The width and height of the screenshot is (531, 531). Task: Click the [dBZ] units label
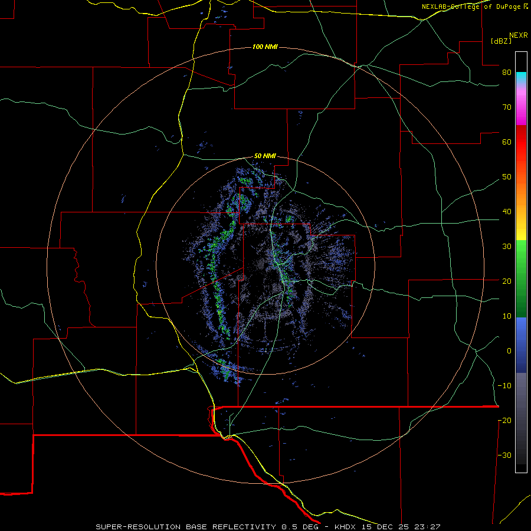coord(501,41)
